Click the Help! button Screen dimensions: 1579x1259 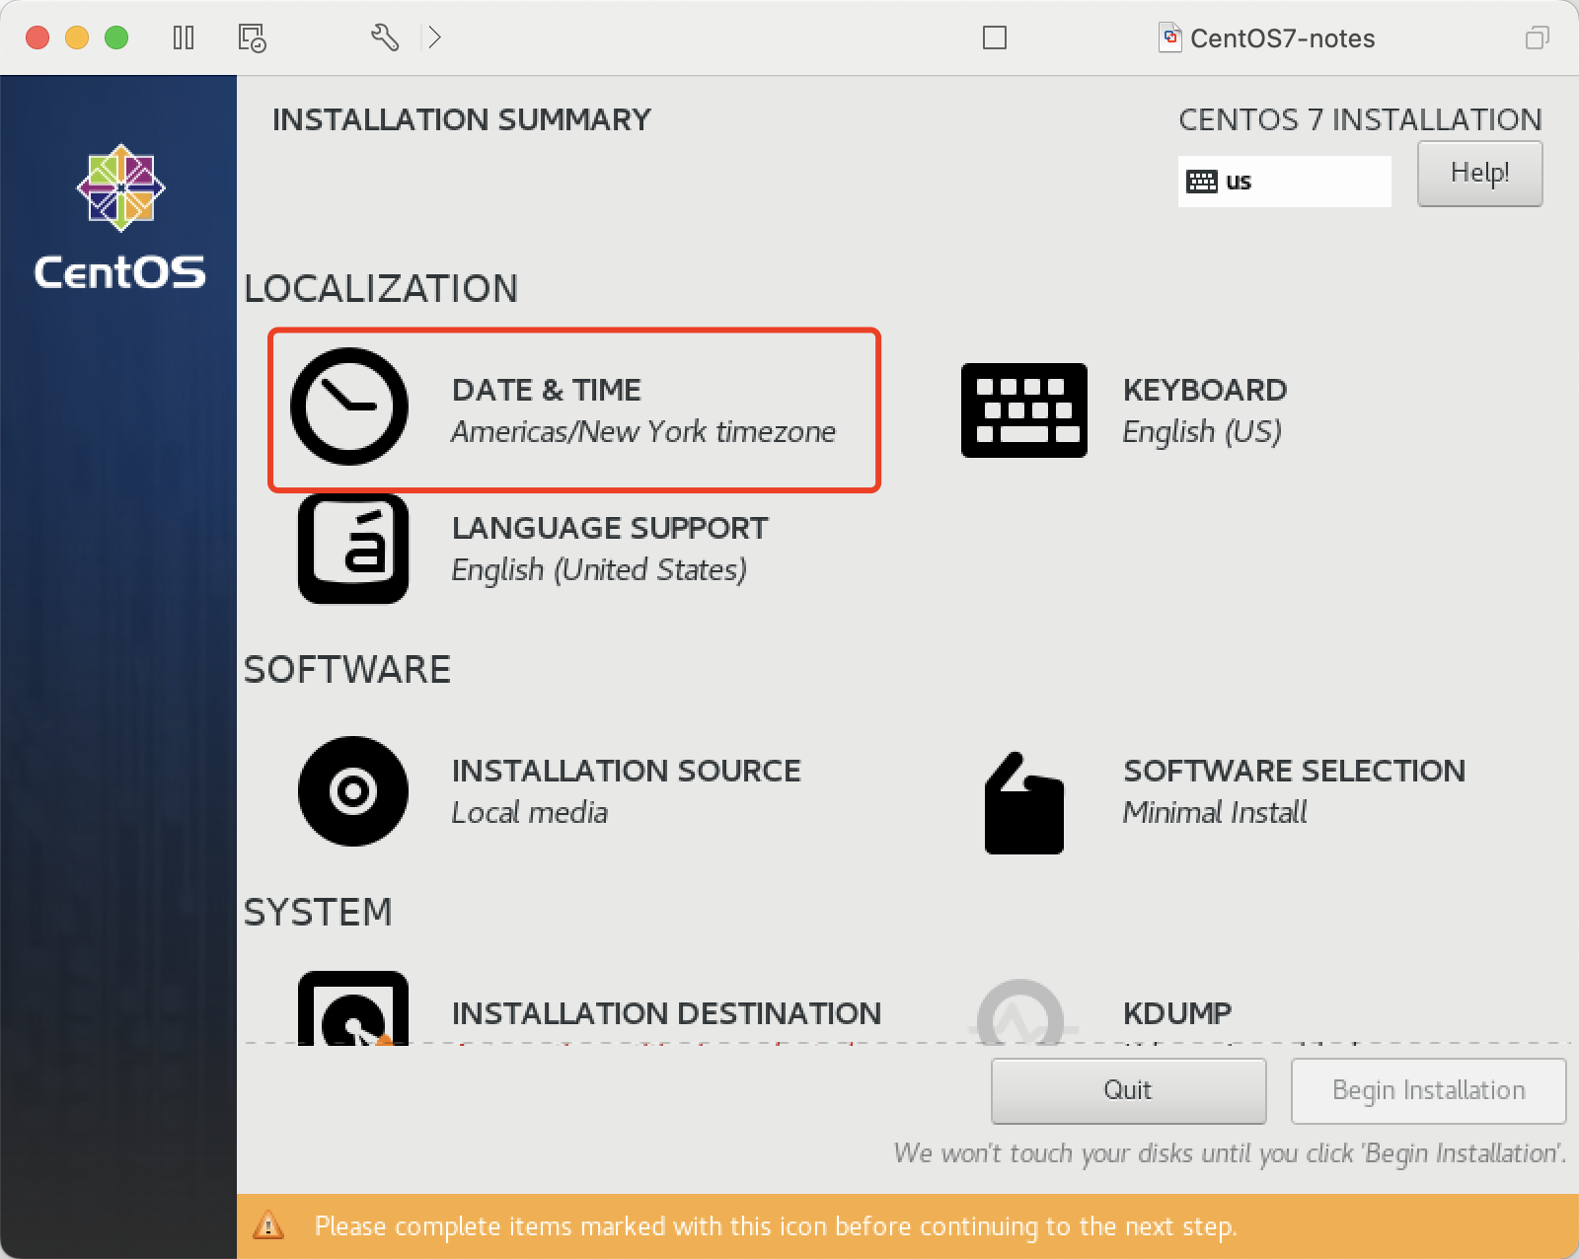coord(1480,174)
